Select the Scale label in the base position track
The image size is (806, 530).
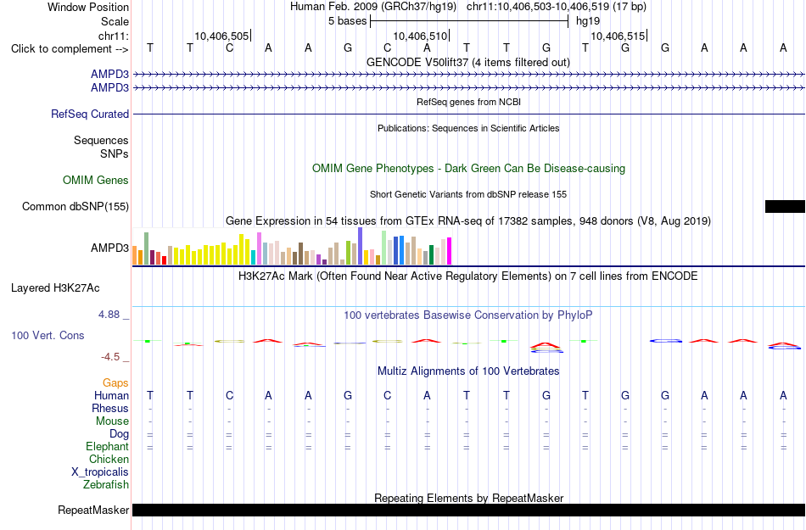(x=115, y=21)
